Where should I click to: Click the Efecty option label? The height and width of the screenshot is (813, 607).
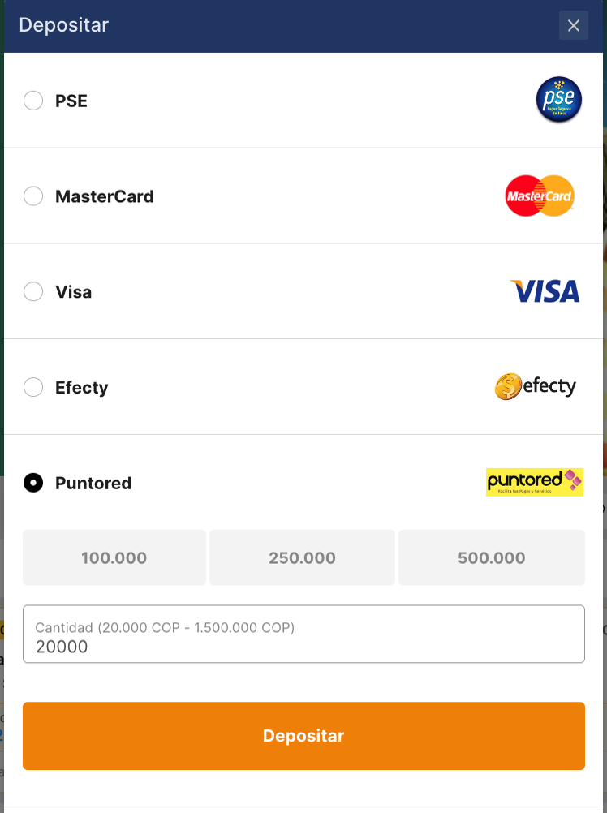[x=81, y=388]
